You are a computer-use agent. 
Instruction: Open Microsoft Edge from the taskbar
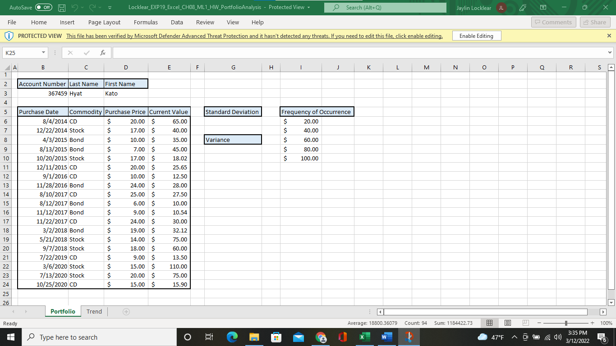(232, 337)
